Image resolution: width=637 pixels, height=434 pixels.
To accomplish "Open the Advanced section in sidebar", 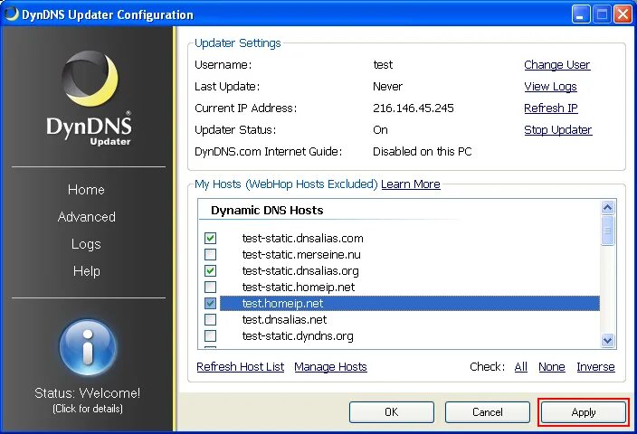I will [87, 217].
